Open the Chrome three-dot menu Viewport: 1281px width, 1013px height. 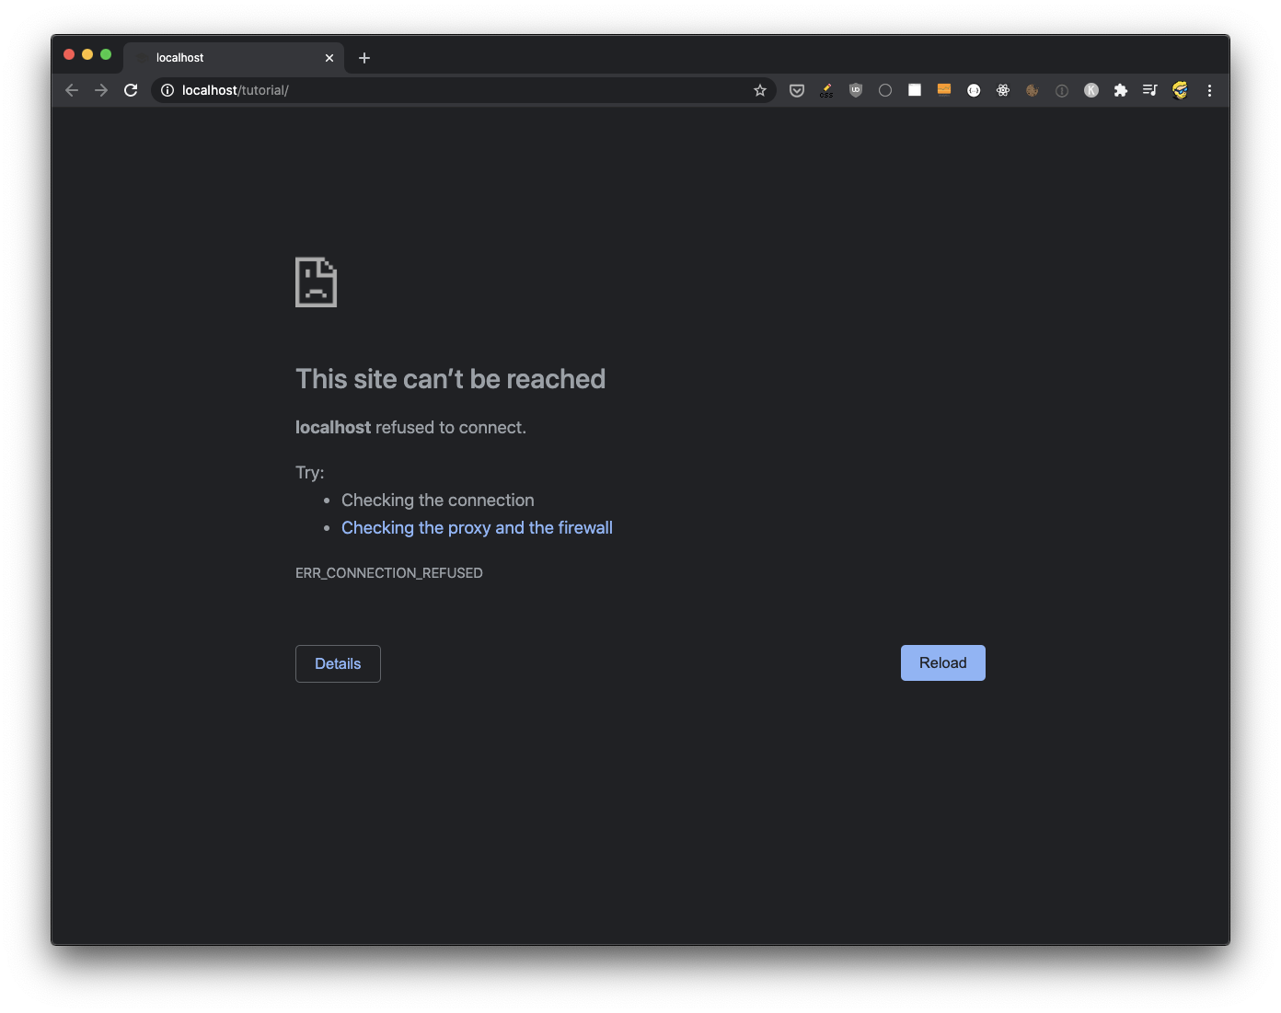click(x=1209, y=90)
